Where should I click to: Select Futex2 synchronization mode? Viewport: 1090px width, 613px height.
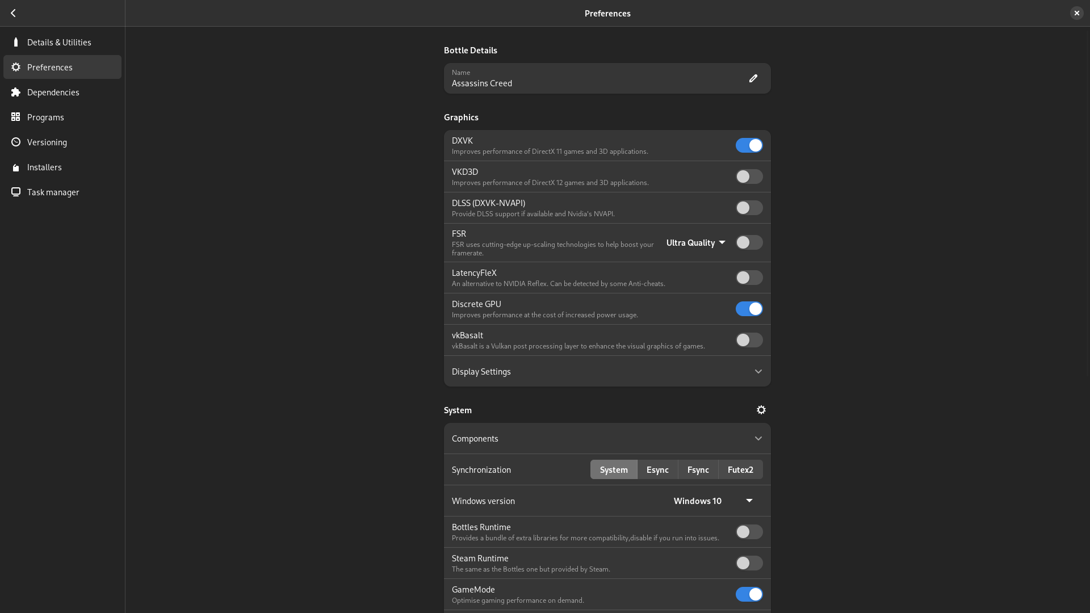pyautogui.click(x=740, y=469)
